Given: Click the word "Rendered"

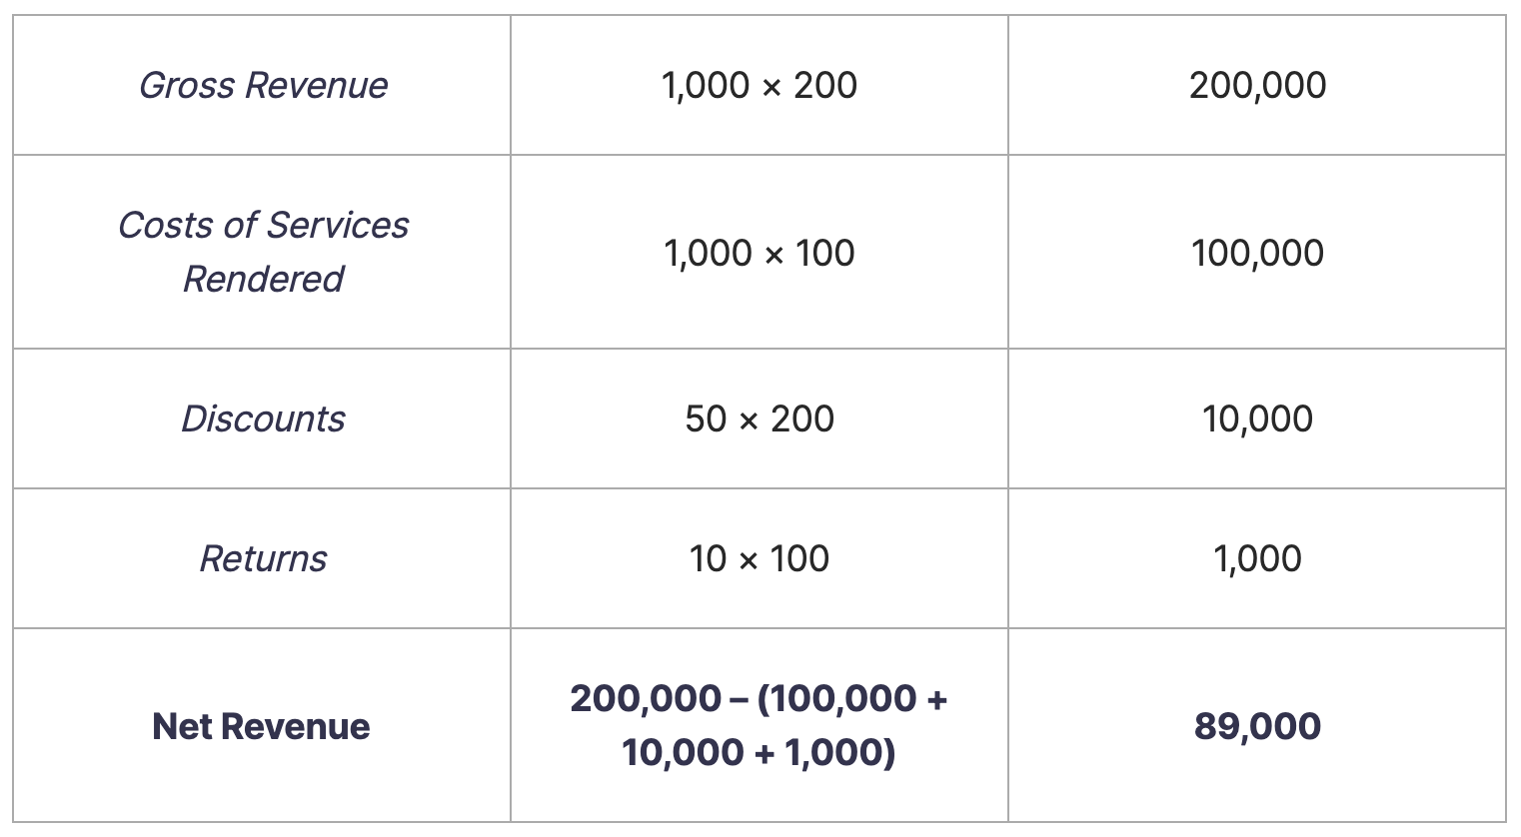Looking at the screenshot, I should click(x=263, y=279).
